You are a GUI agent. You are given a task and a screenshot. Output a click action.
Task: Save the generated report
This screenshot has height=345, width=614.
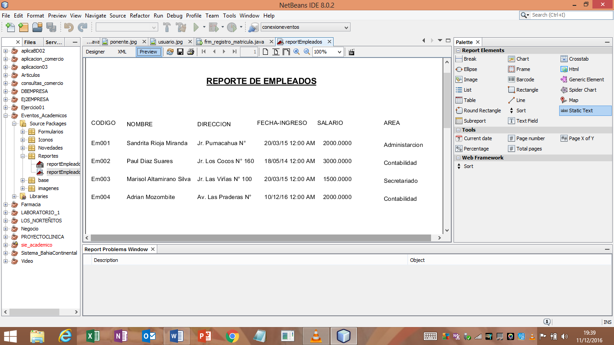pyautogui.click(x=180, y=52)
